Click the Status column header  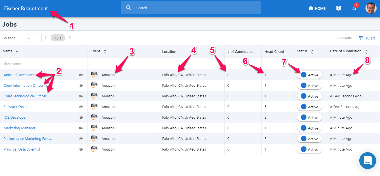coord(302,51)
